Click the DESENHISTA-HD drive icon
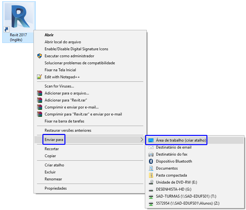 tap(151, 190)
